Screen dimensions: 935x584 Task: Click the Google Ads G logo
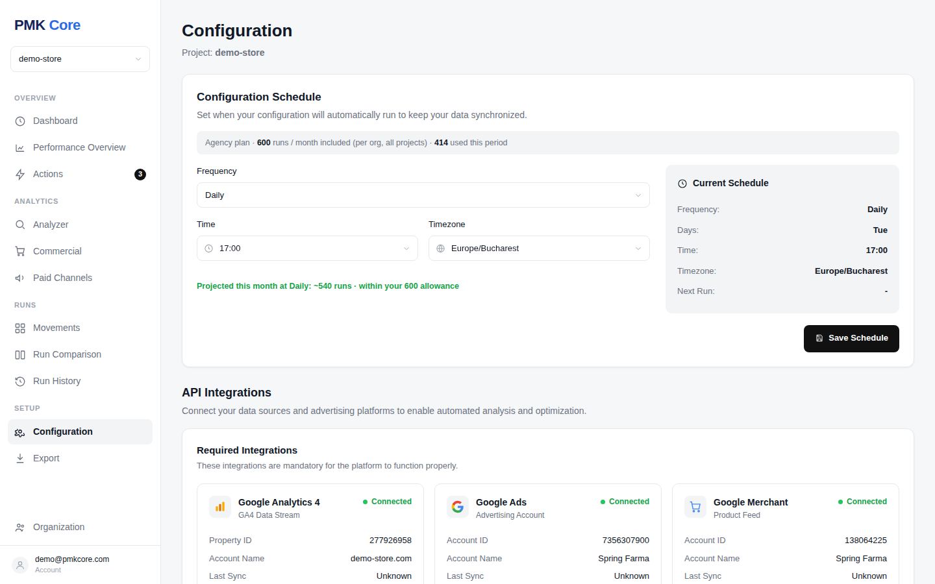pos(458,507)
